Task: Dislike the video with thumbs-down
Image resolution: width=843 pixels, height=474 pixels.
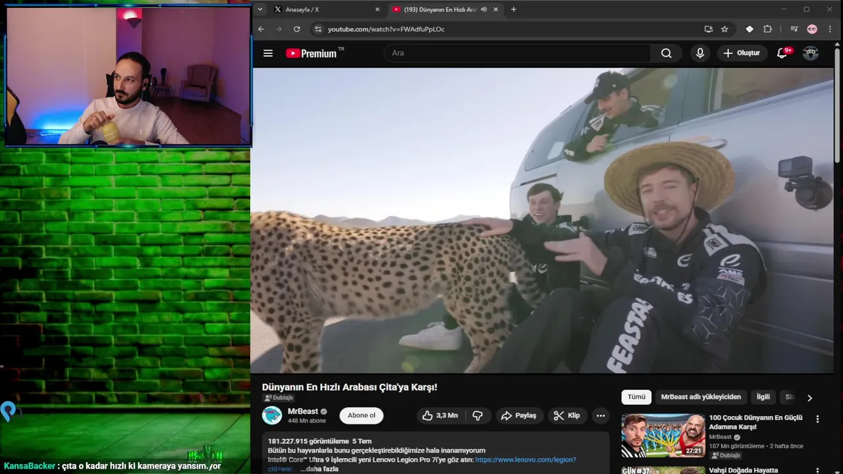Action: point(478,415)
